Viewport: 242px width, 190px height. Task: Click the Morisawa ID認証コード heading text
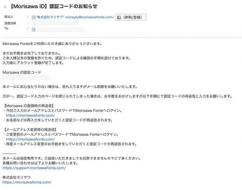(22, 72)
